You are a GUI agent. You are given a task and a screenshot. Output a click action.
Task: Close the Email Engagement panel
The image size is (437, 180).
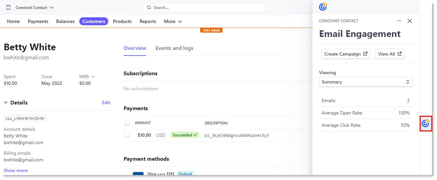pos(410,21)
